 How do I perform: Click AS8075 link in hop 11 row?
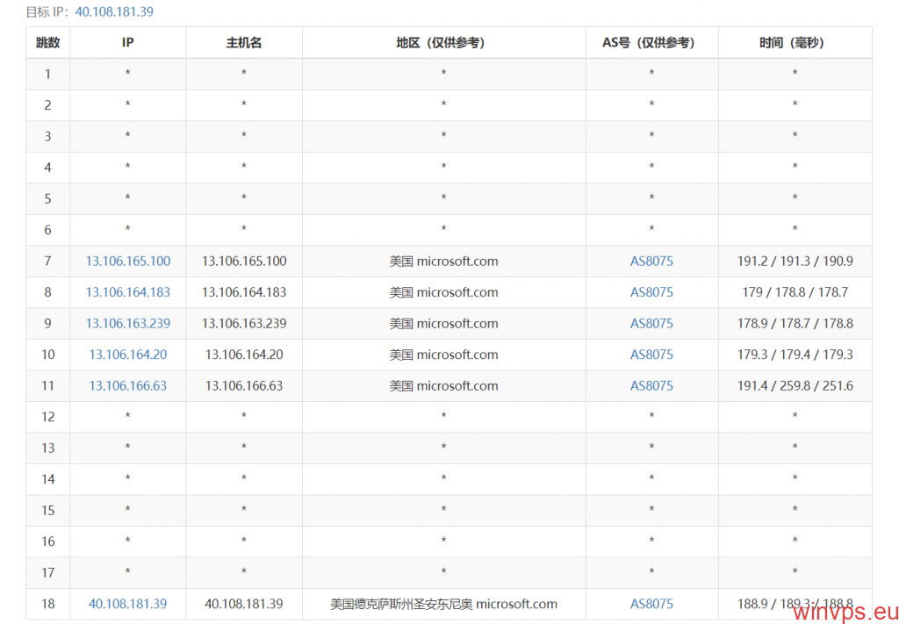[651, 386]
